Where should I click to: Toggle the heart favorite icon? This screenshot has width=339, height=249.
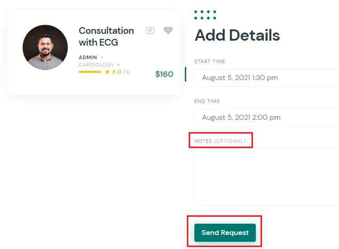pos(168,30)
